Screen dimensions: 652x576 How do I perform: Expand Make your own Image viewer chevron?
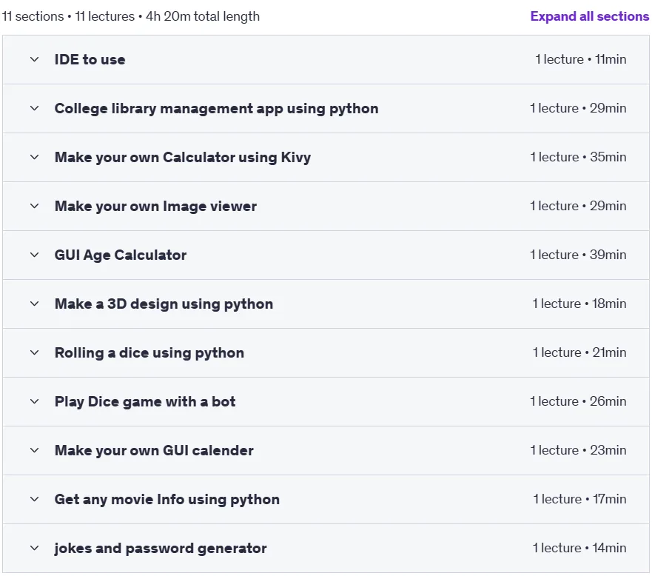tap(35, 207)
